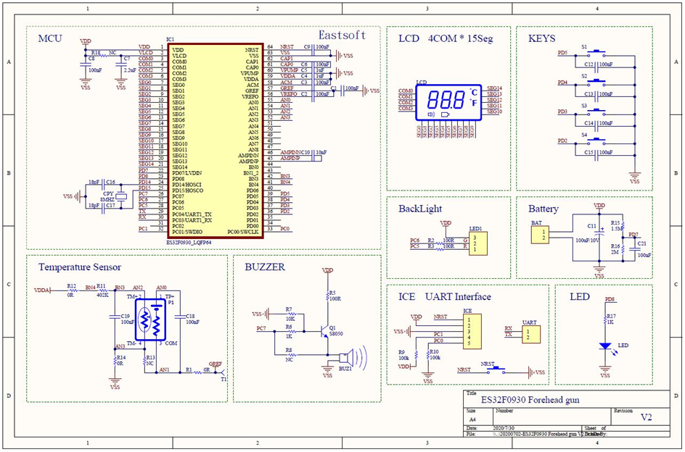Image resolution: width=685 pixels, height=452 pixels.
Task: Toggle switch S1 in KEYS section
Action: (x=596, y=52)
